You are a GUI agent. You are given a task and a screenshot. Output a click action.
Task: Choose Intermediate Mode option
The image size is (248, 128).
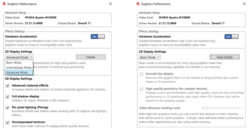[19, 68]
